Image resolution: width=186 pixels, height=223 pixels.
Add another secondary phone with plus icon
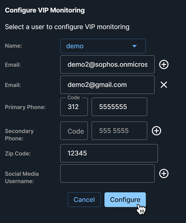pos(156,130)
